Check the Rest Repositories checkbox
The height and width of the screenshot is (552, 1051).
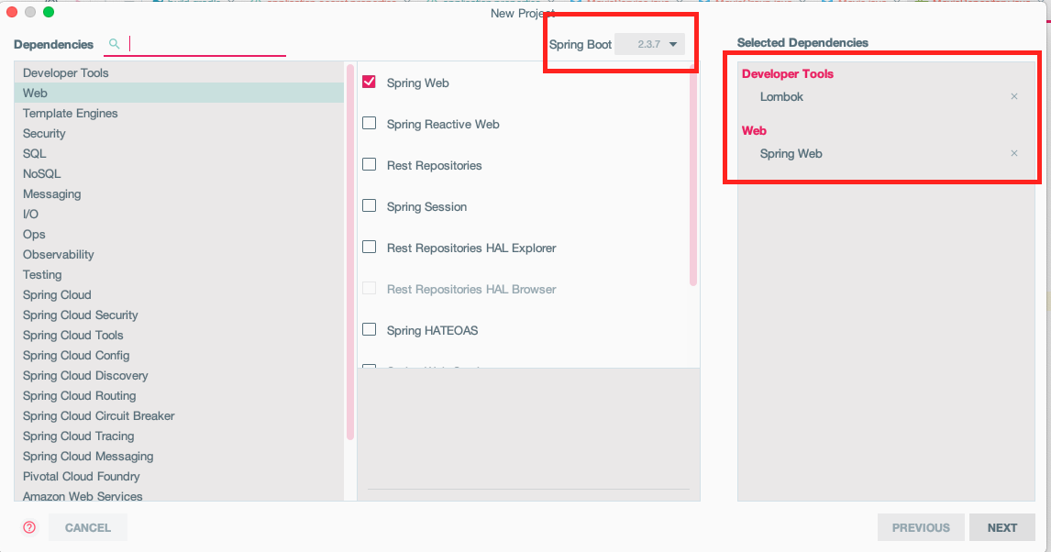[369, 164]
